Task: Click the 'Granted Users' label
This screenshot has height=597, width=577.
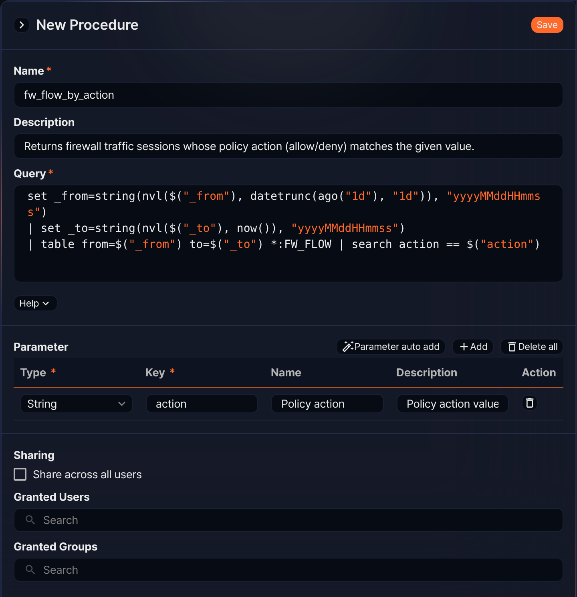Action: click(x=52, y=497)
